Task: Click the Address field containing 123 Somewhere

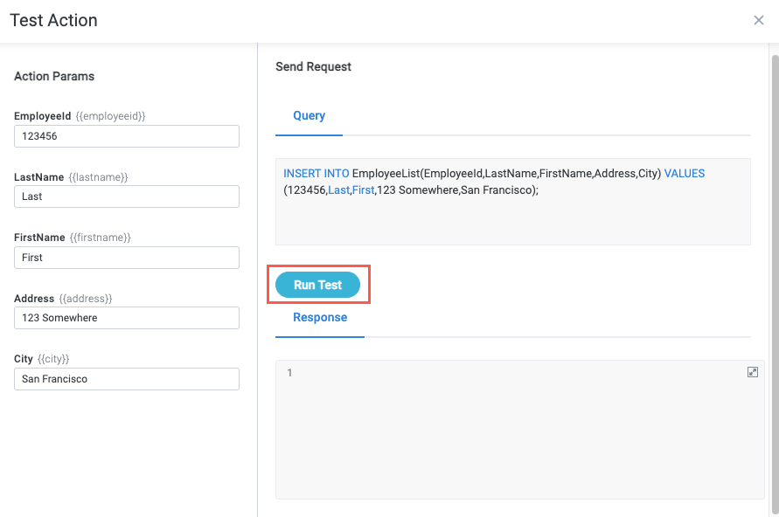Action: tap(127, 318)
